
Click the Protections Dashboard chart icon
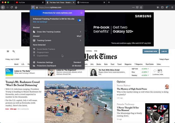[34, 66]
